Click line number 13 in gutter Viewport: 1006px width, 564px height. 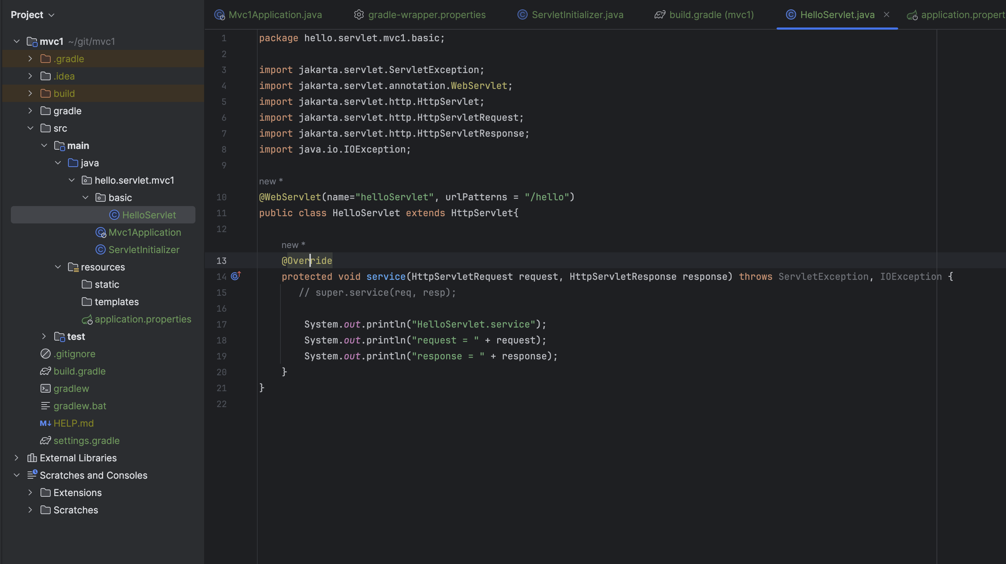[221, 261]
